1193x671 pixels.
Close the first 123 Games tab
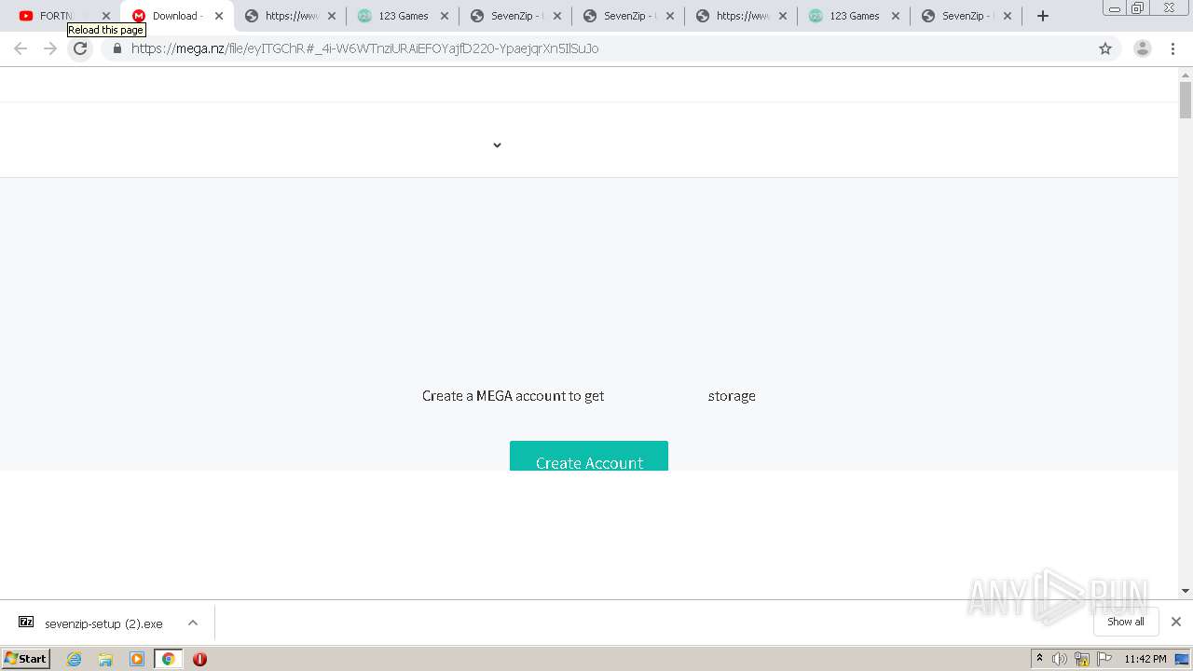(x=445, y=16)
